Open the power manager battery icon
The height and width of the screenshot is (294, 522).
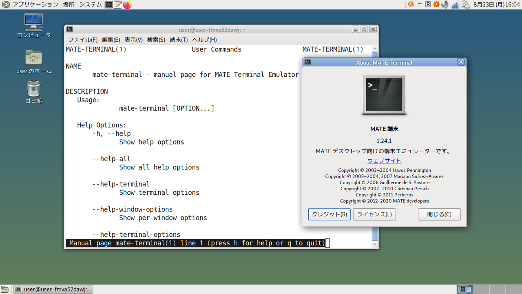[x=465, y=4]
